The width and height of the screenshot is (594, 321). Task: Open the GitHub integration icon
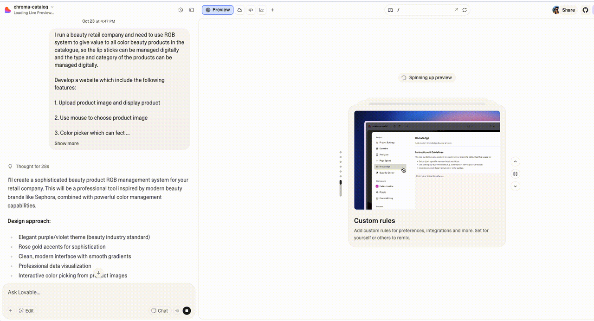pyautogui.click(x=585, y=10)
